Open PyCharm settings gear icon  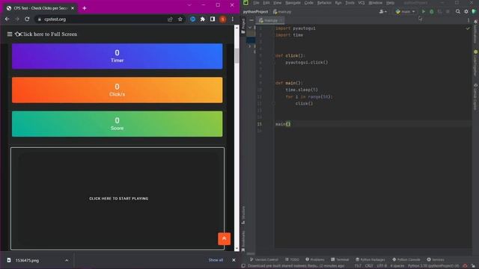click(x=466, y=12)
